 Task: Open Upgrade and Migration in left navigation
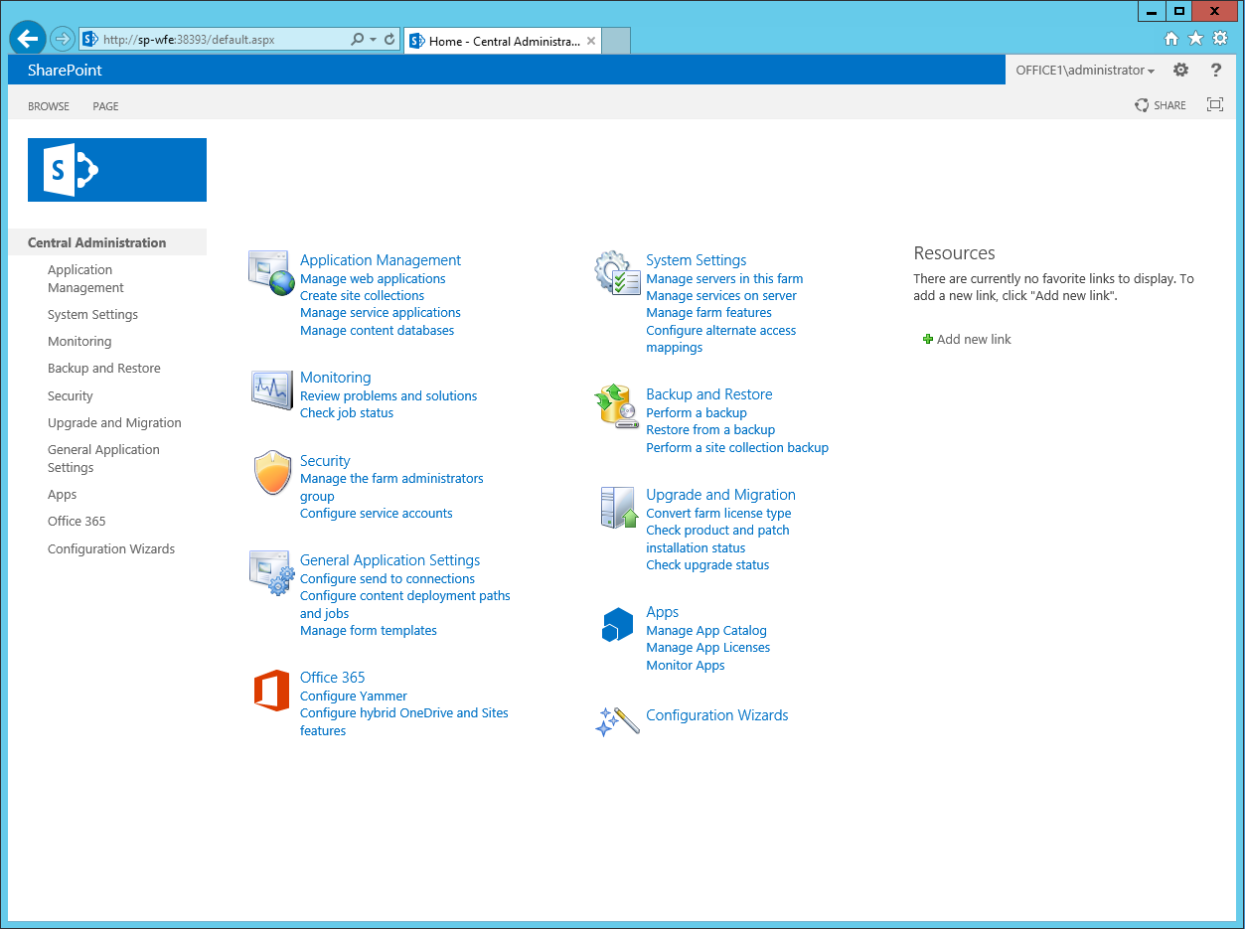pos(114,423)
